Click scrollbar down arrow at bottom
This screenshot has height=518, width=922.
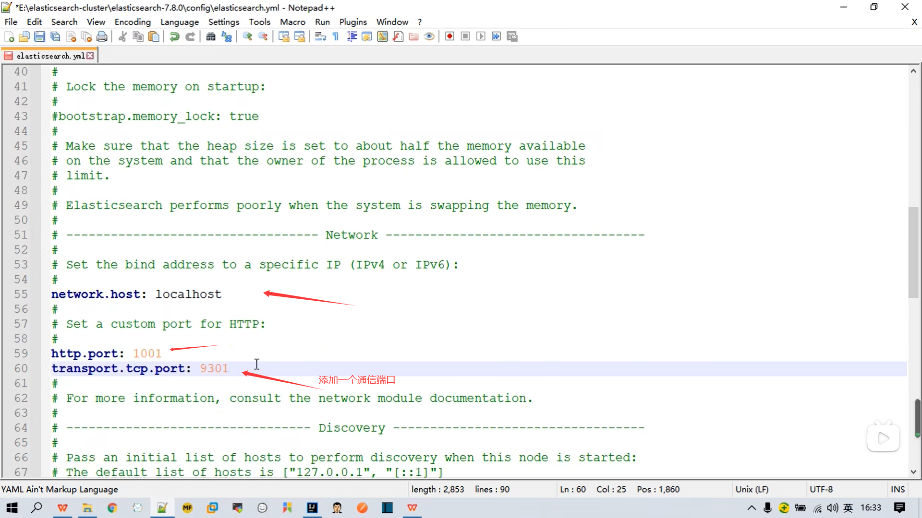(x=913, y=472)
